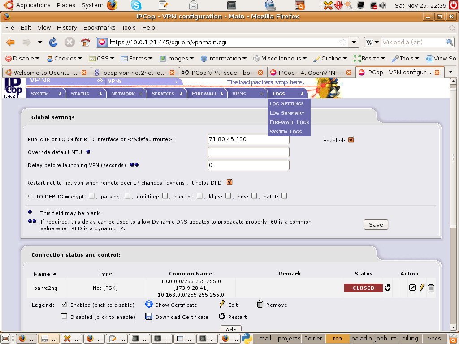Click the restart icon for barre2hq connection
Screen dimensions: 459x344
coord(388,288)
